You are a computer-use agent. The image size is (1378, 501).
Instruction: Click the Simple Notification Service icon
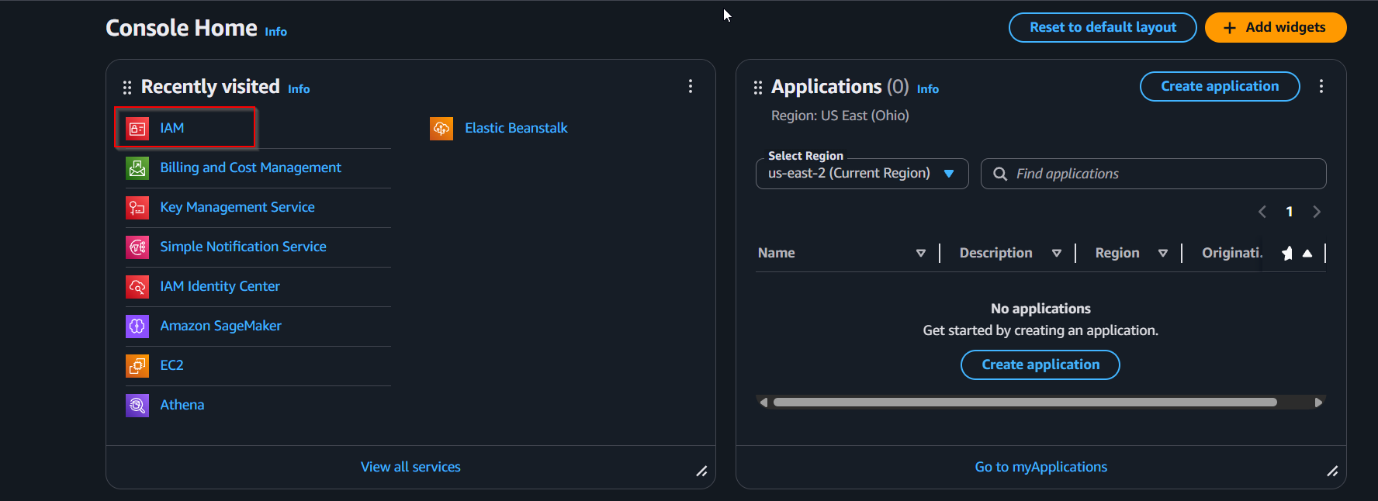(137, 247)
